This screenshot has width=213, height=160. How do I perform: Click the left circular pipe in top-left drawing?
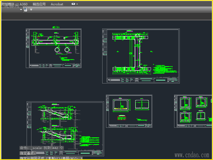pos(58,50)
